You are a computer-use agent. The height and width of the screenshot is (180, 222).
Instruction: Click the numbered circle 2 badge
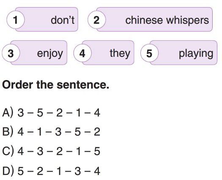(96, 20)
